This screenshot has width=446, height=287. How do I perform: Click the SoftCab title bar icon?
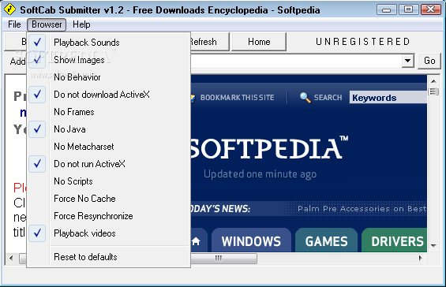click(9, 9)
